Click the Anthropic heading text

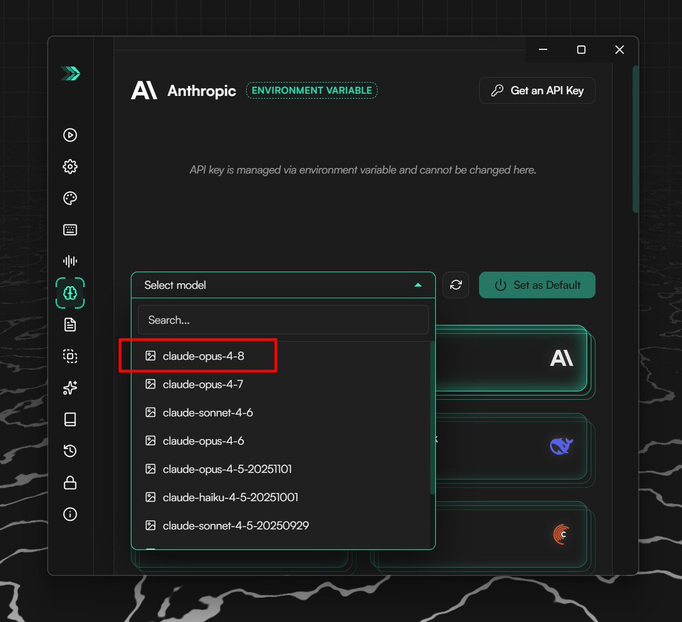(x=202, y=91)
